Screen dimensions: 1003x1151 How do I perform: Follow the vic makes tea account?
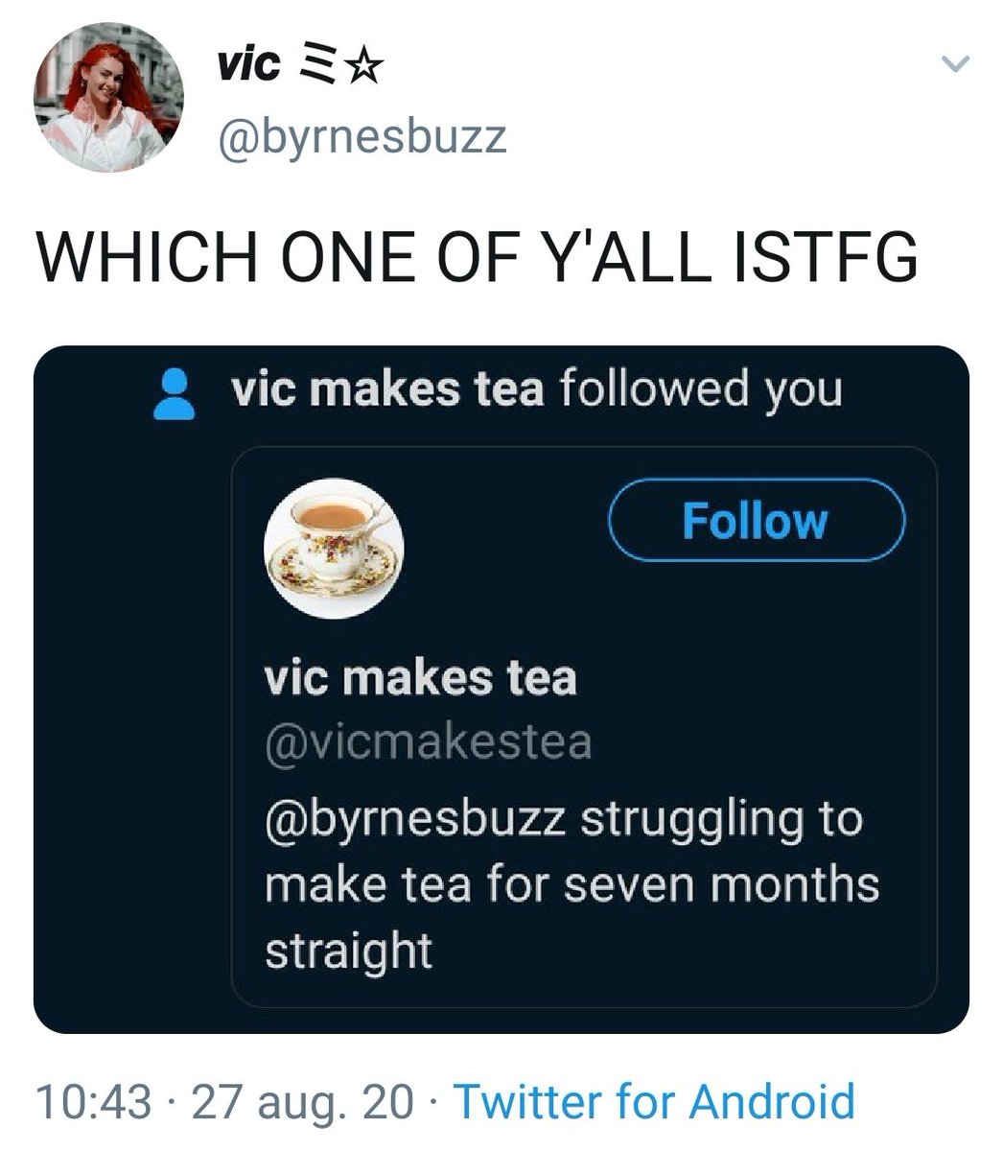[x=757, y=520]
